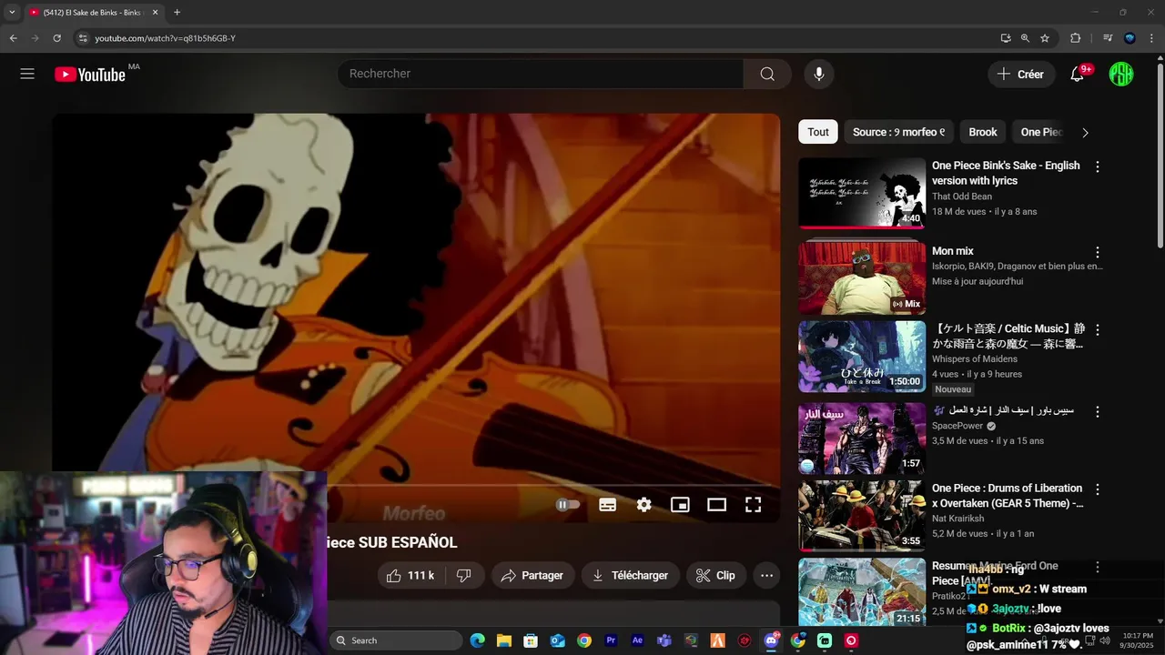This screenshot has height=655, width=1165.
Task: Open File Explorer from the taskbar
Action: tap(503, 640)
